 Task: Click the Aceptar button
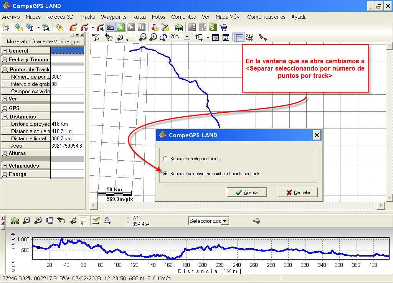(x=247, y=193)
